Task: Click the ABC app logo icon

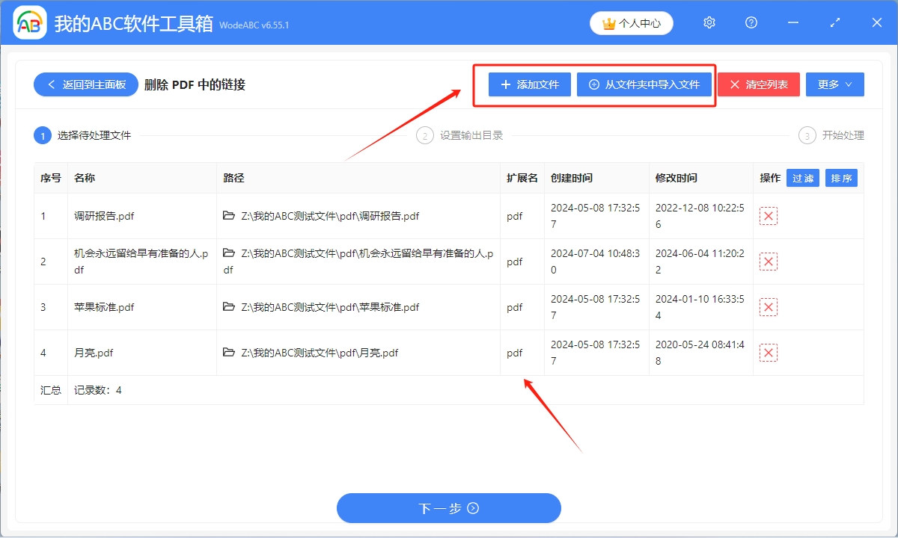Action: pos(28,22)
